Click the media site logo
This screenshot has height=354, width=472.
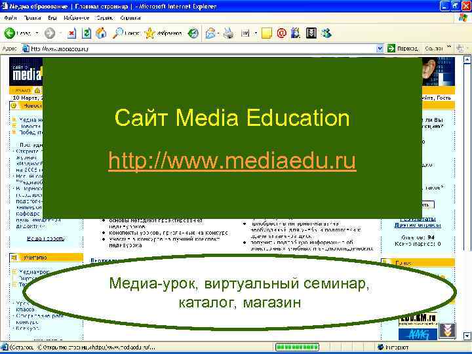(26, 72)
